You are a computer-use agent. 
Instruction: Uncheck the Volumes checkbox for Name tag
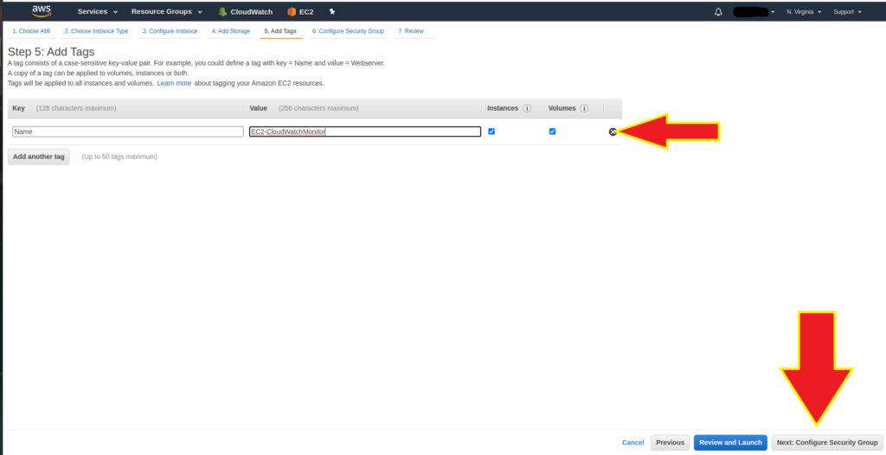(x=552, y=131)
